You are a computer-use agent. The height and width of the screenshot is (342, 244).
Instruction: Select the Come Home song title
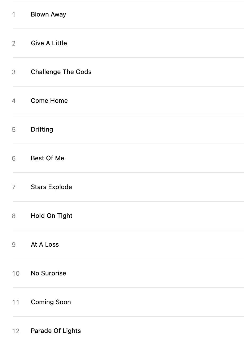[x=49, y=101]
